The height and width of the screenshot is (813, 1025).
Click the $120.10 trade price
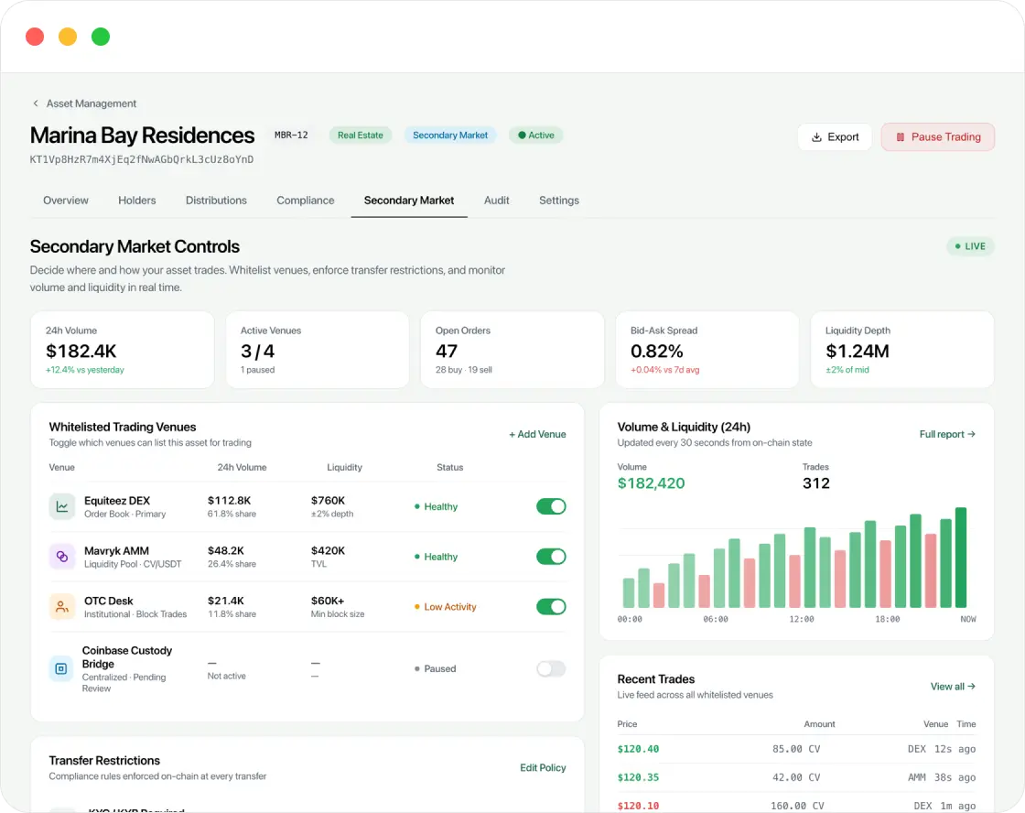tap(638, 806)
